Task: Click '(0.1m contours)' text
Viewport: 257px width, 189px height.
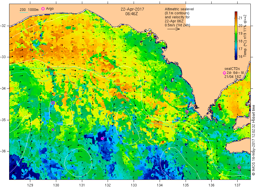Action: 177,13
